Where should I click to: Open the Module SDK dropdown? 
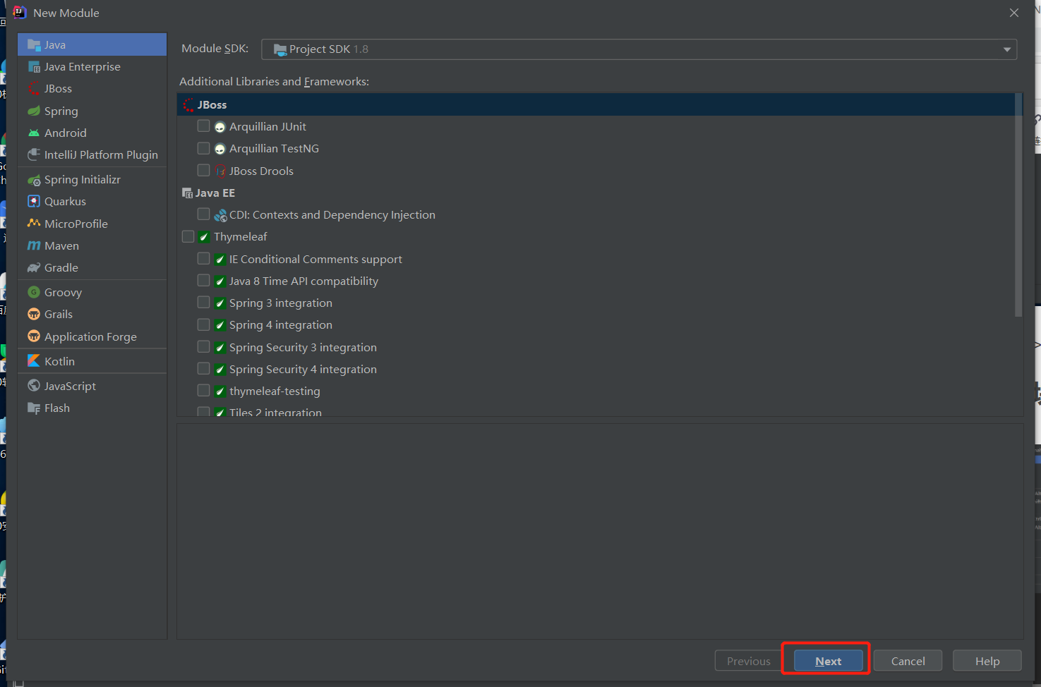point(639,49)
